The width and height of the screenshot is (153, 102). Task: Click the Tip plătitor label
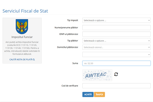(x=73, y=41)
